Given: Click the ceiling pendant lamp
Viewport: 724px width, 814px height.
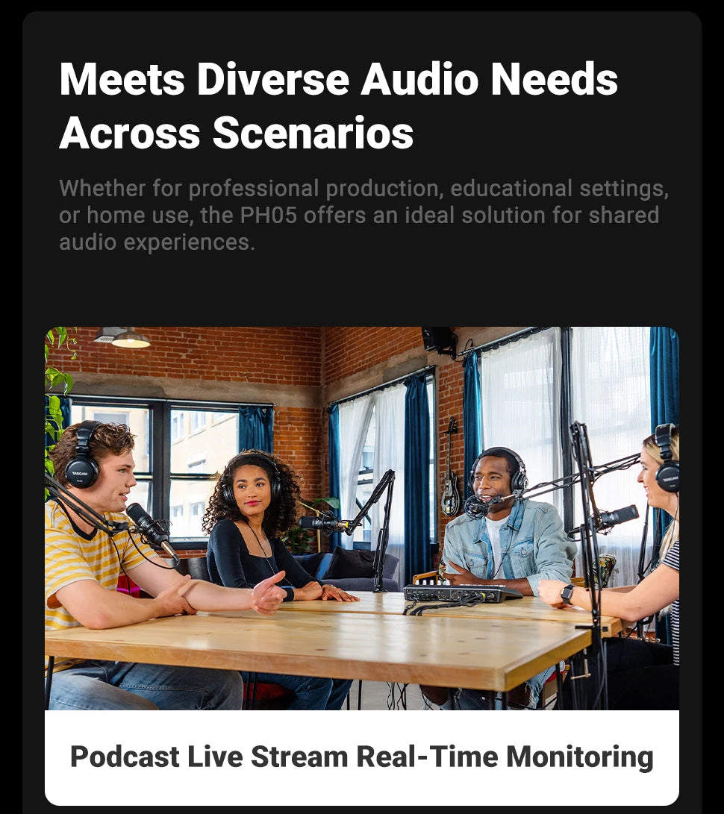Looking at the screenshot, I should (131, 339).
